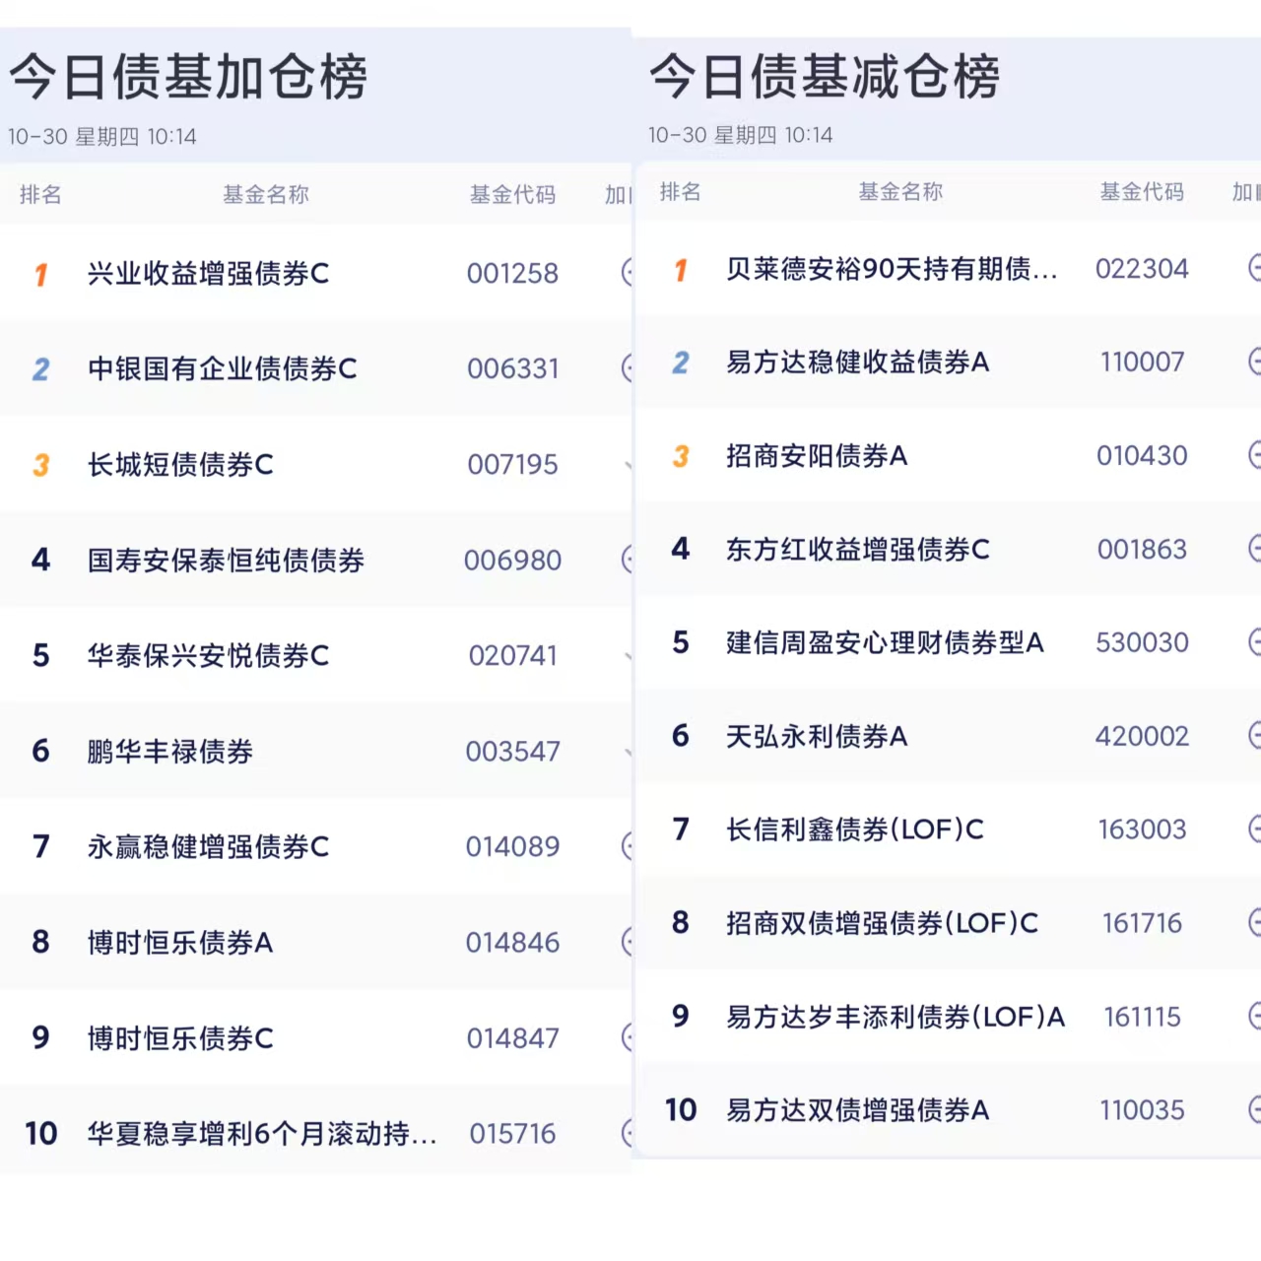Select the 博时恒乐债券C row

315,1037
